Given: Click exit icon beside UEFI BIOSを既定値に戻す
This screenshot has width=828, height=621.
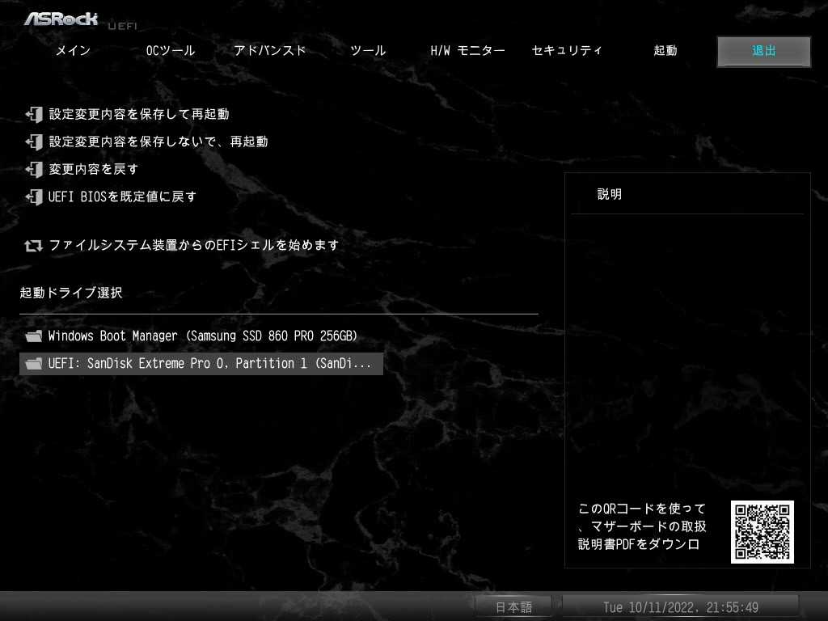Looking at the screenshot, I should pos(34,196).
